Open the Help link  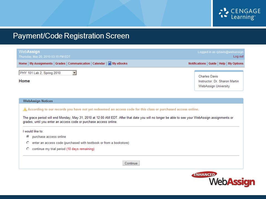tap(222, 64)
